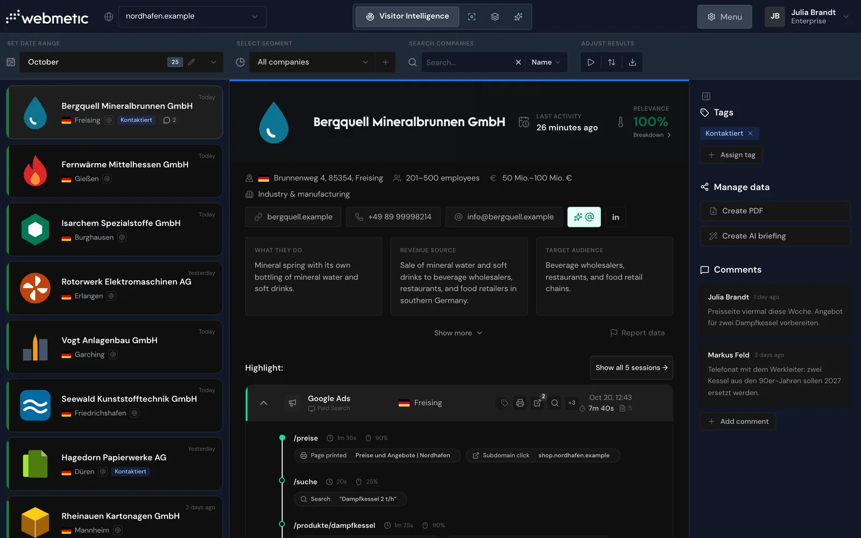Click the download results icon
The width and height of the screenshot is (861, 538).
(632, 62)
